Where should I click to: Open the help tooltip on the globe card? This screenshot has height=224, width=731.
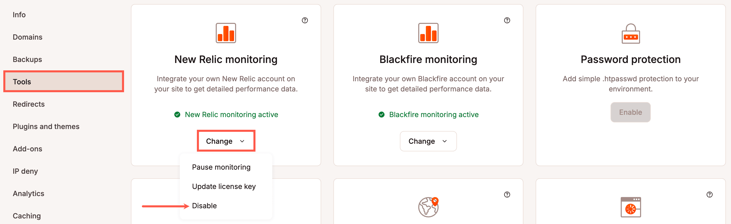pyautogui.click(x=507, y=194)
